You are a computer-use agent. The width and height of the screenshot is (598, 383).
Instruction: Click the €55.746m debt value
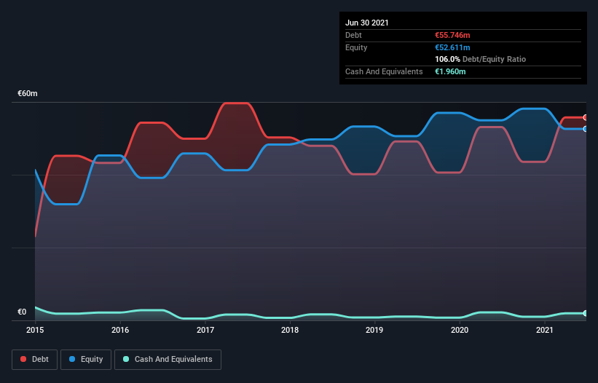[x=452, y=35]
